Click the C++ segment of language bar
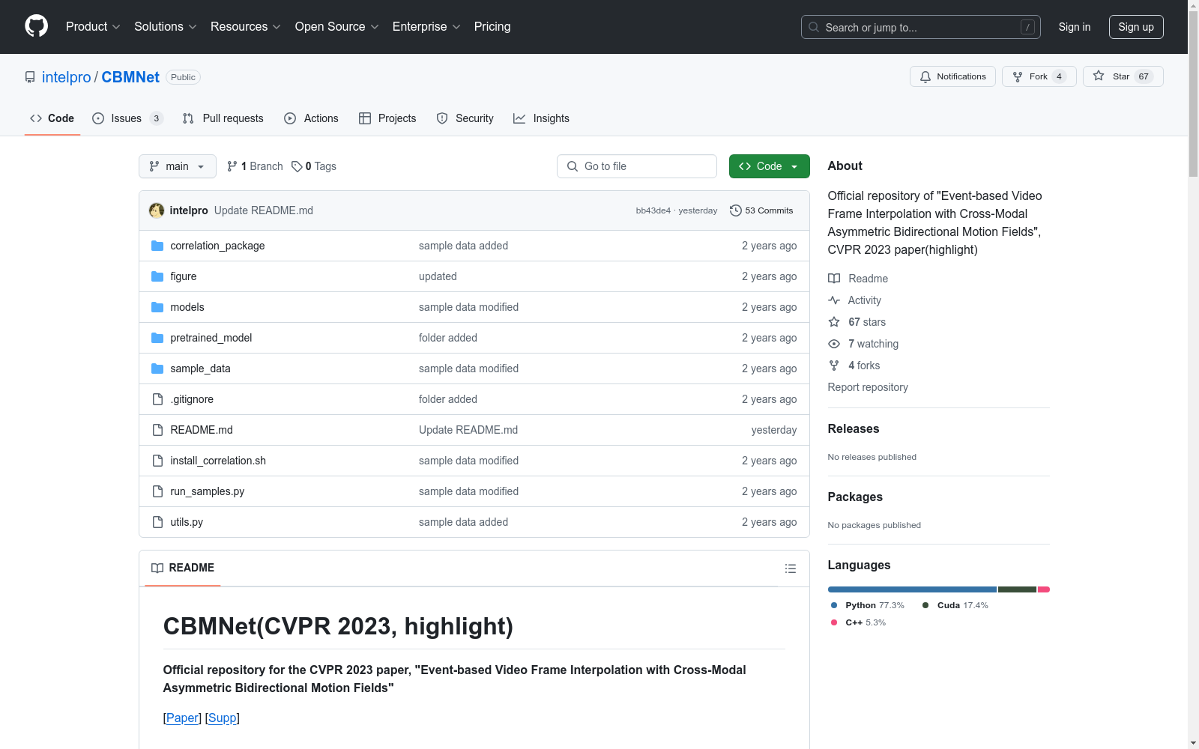The height and width of the screenshot is (749, 1199). [x=1044, y=589]
